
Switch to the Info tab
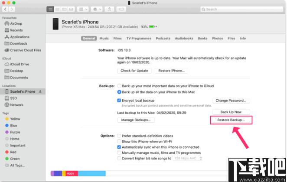coord(243,39)
